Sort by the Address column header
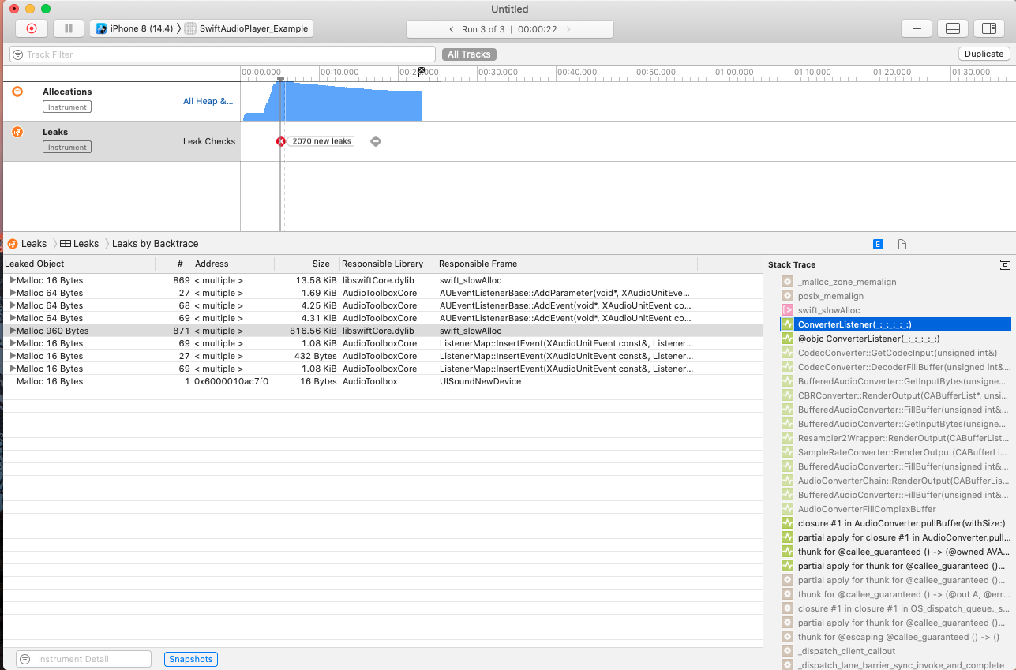This screenshot has height=670, width=1016. pyautogui.click(x=234, y=264)
